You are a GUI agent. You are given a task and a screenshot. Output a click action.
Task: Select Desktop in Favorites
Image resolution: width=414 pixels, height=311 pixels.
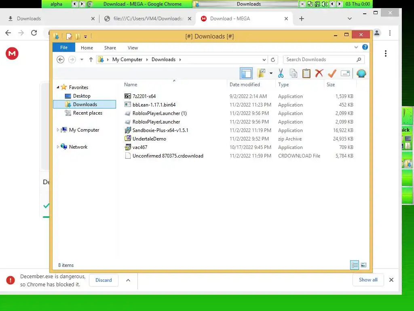click(x=82, y=96)
